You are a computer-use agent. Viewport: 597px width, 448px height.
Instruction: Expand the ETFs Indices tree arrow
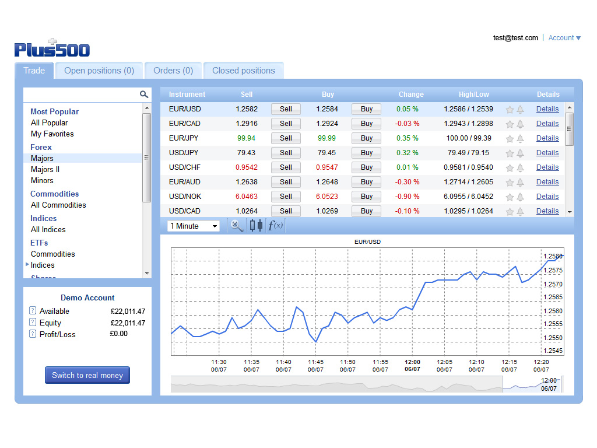coord(27,264)
